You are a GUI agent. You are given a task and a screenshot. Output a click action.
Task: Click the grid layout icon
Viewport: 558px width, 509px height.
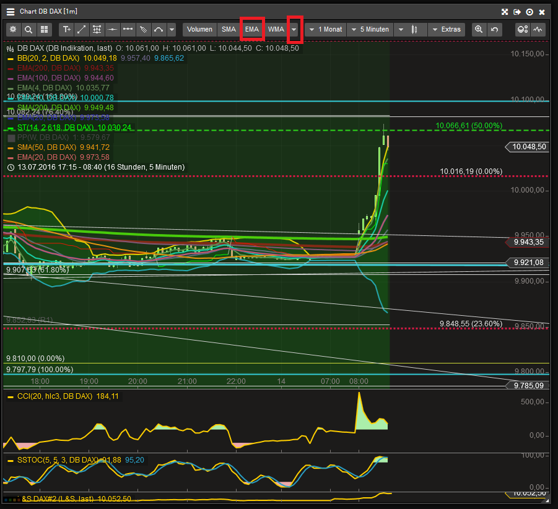pyautogui.click(x=44, y=29)
